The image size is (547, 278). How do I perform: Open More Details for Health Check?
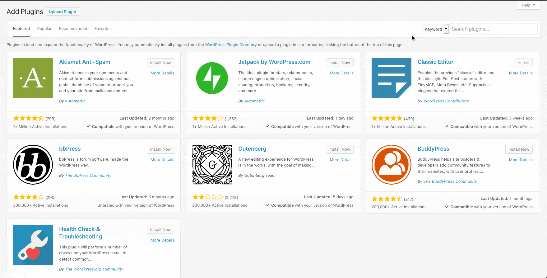[162, 240]
